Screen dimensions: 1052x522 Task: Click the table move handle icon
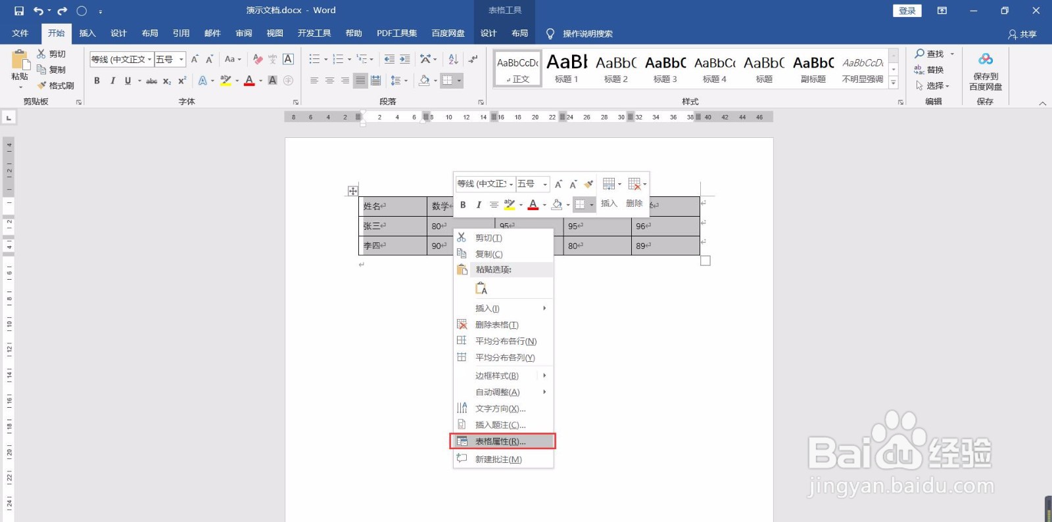tap(353, 191)
